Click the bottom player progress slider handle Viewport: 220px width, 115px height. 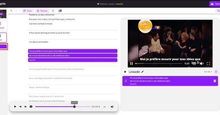[75, 107]
